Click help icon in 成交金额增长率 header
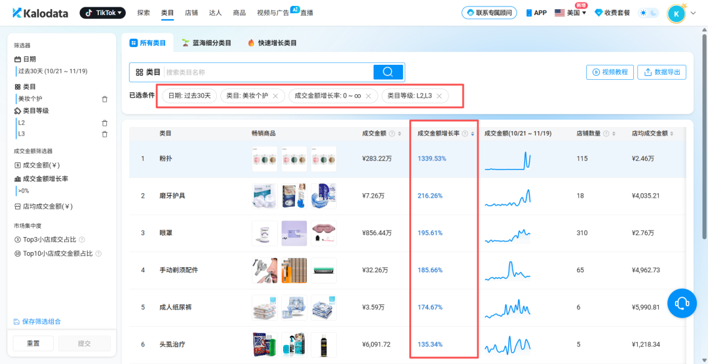 [x=465, y=134]
